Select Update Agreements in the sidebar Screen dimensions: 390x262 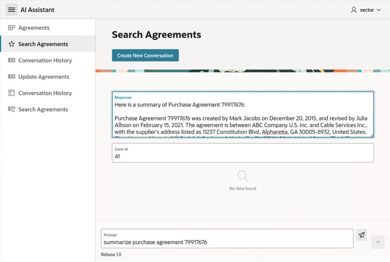tap(44, 77)
